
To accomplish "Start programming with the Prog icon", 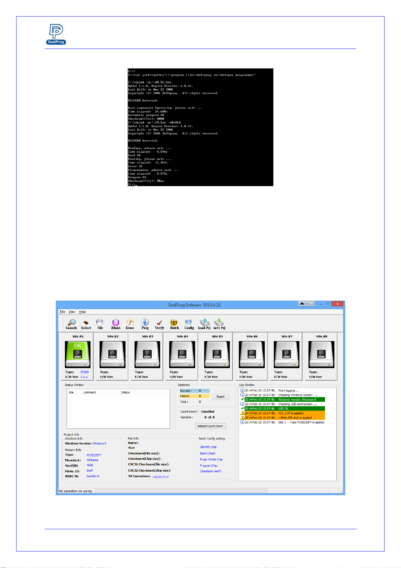I will click(x=145, y=324).
